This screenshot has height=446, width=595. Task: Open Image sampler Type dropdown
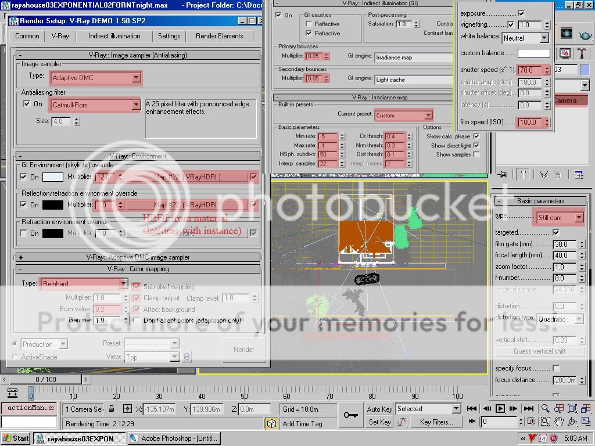[96, 78]
